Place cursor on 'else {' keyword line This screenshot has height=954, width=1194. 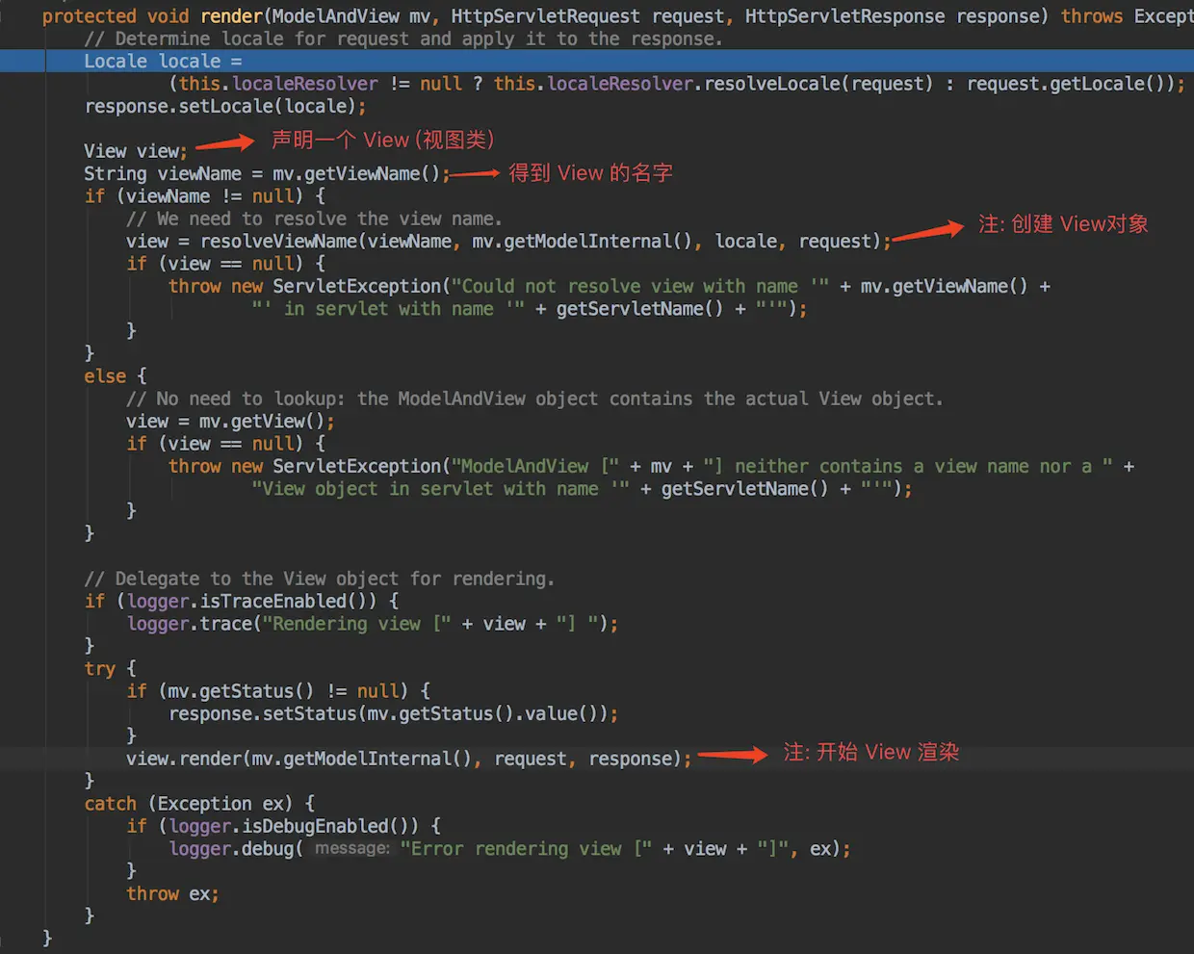tap(115, 376)
